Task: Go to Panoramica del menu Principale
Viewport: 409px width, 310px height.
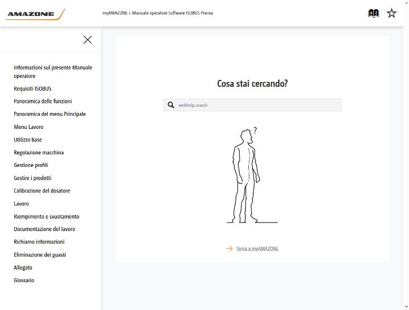Action: click(50, 114)
